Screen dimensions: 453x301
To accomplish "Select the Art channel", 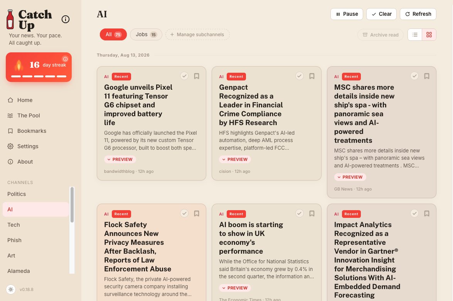I will 36,256.
